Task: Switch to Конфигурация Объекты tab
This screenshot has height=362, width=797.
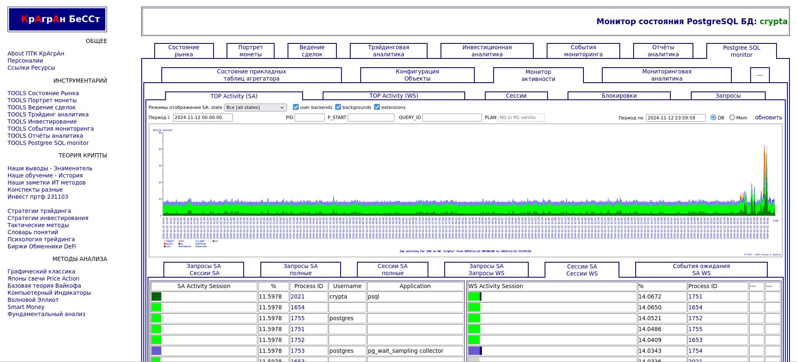Action: tap(417, 75)
